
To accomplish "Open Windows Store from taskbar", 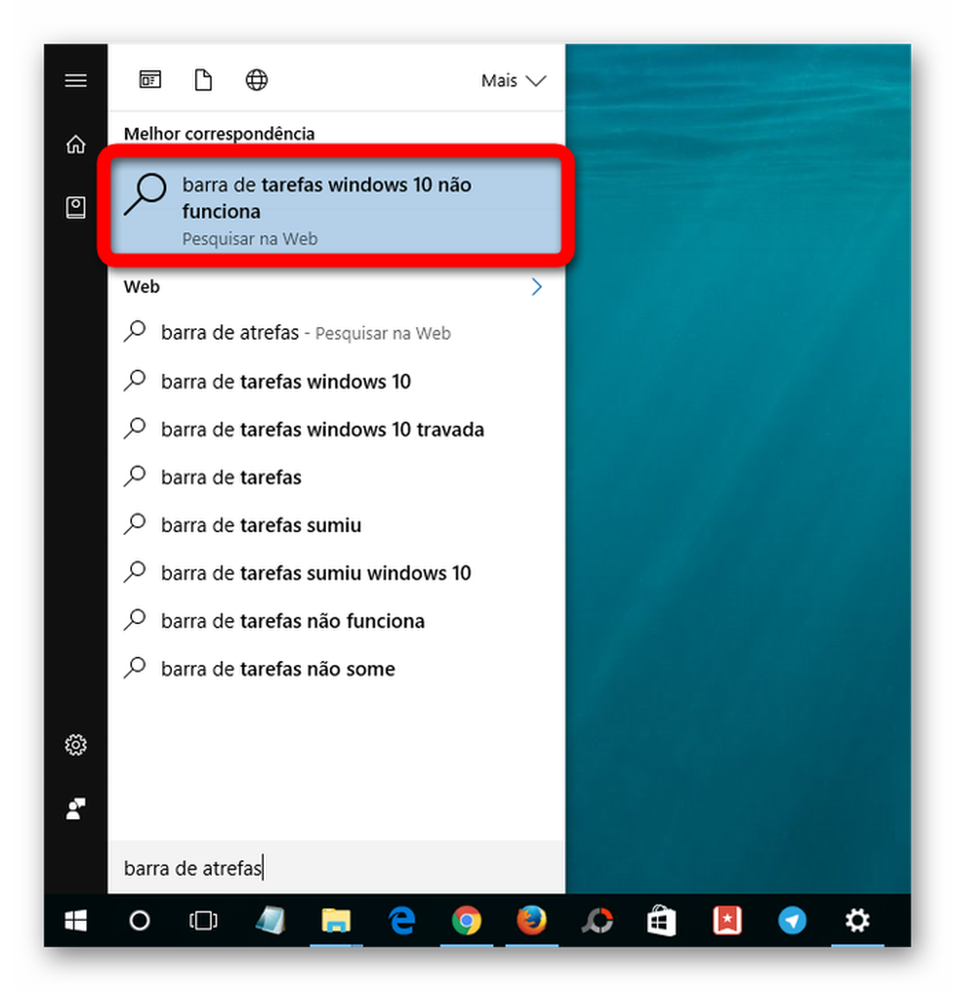I will (662, 921).
